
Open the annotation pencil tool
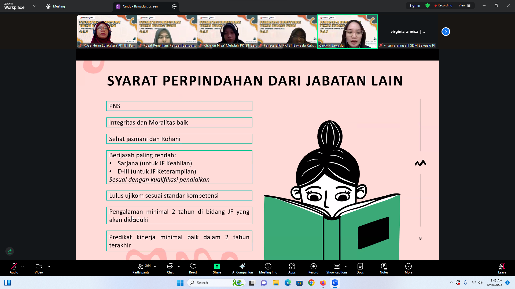(x=9, y=251)
